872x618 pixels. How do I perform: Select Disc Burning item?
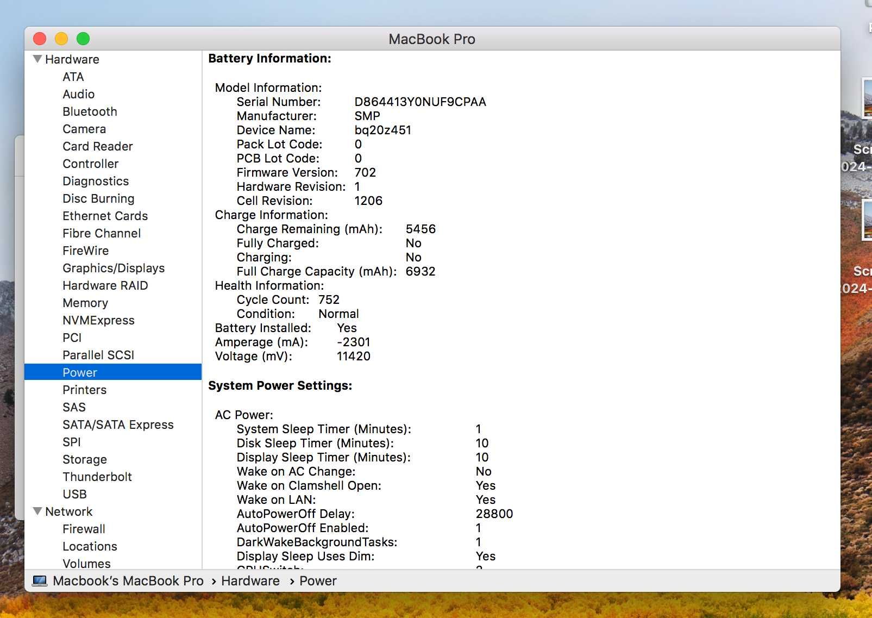click(x=98, y=198)
